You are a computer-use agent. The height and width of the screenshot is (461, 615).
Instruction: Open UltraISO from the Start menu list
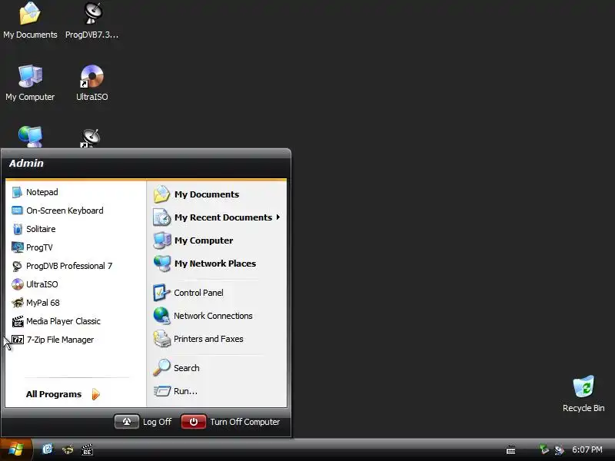click(x=75, y=284)
